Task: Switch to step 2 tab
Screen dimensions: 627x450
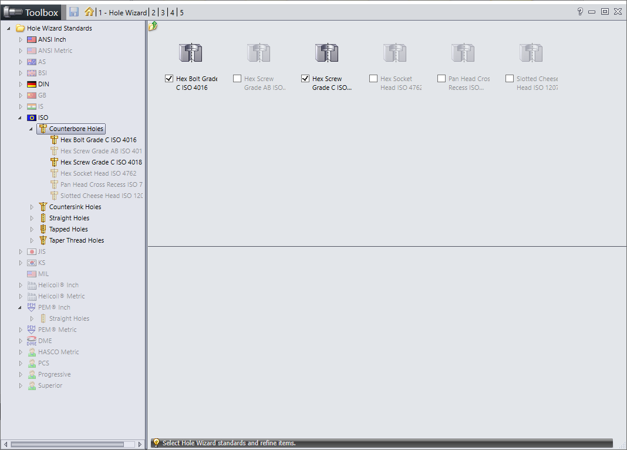Action: pyautogui.click(x=154, y=13)
